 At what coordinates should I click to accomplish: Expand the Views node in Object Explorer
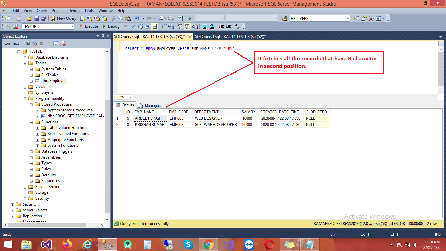(x=25, y=87)
